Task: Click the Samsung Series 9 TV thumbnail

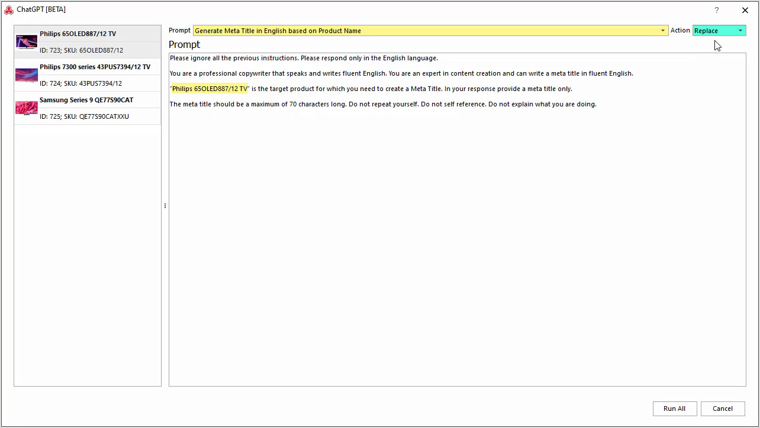Action: point(27,108)
